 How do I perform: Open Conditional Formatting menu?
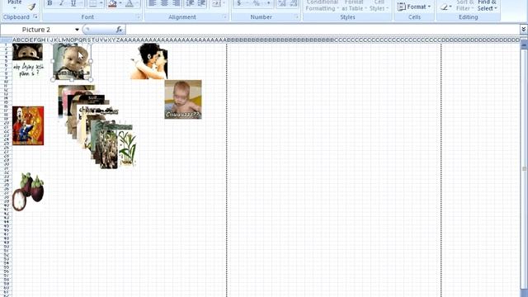(x=323, y=6)
